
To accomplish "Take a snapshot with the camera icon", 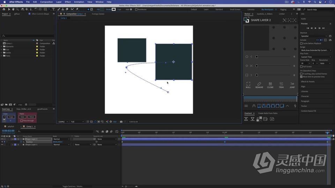I will pos(121,122).
